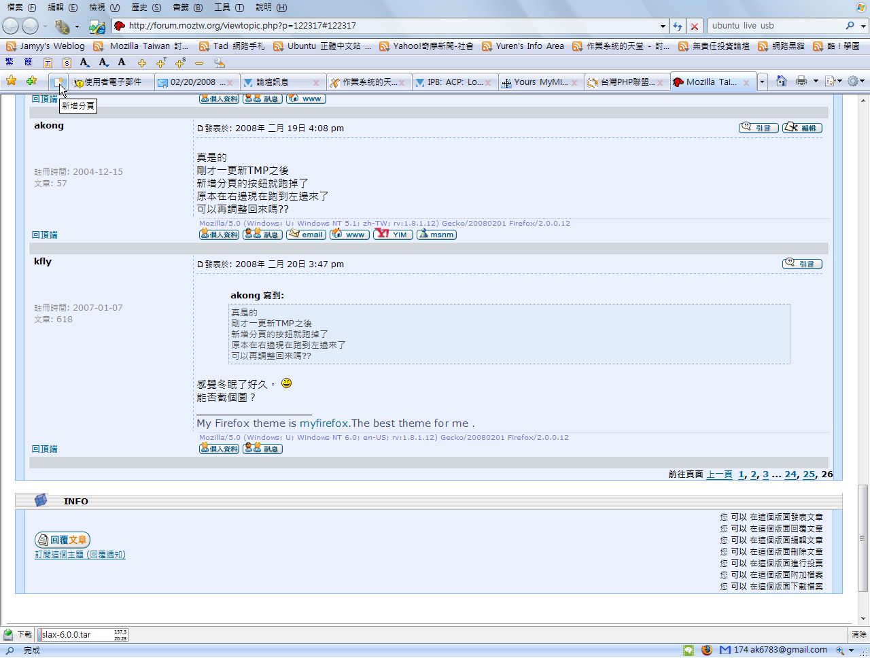
Task: Click the 繁 traditional Chinese conversion icon
Action: 10,63
